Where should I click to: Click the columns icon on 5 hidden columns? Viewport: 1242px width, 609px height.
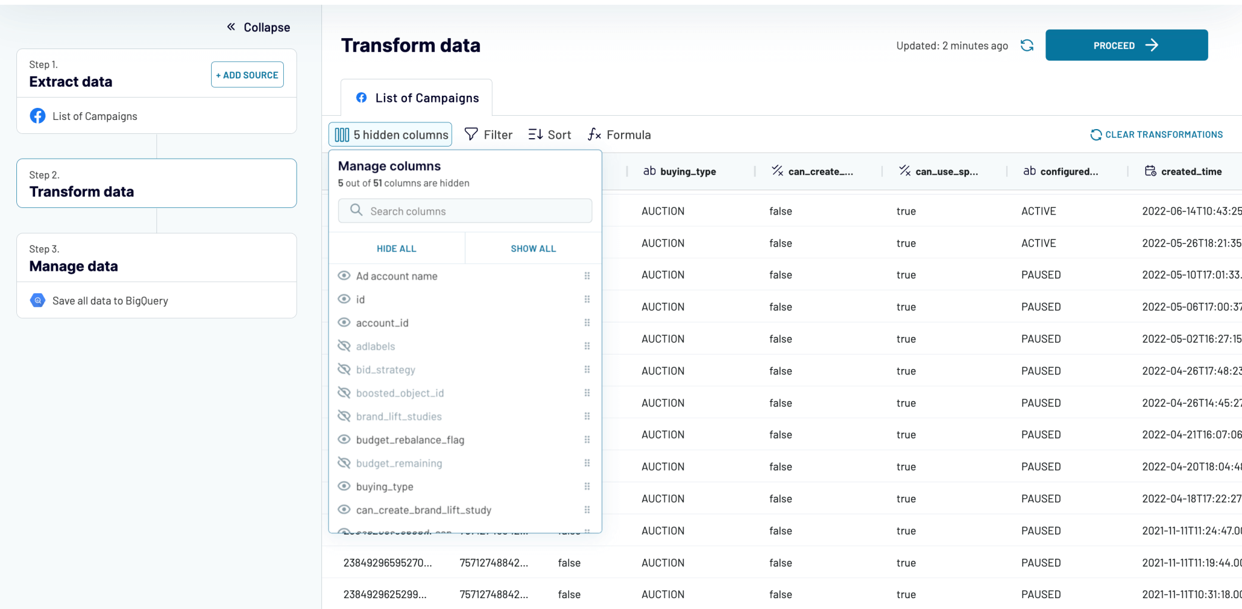click(x=343, y=134)
